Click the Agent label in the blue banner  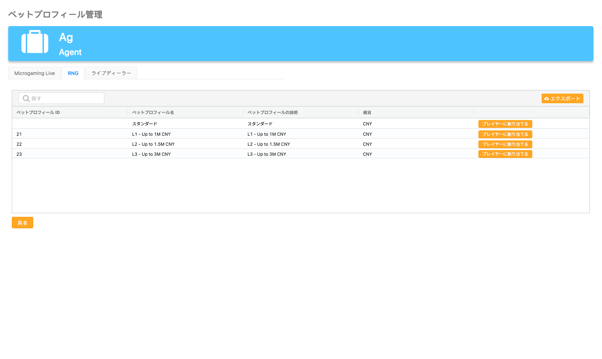[70, 52]
